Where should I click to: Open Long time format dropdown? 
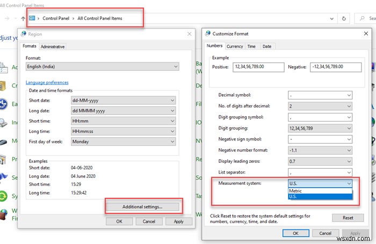pos(123,131)
